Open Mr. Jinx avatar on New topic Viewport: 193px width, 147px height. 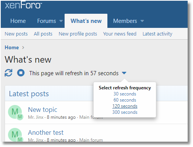[x=15, y=112]
